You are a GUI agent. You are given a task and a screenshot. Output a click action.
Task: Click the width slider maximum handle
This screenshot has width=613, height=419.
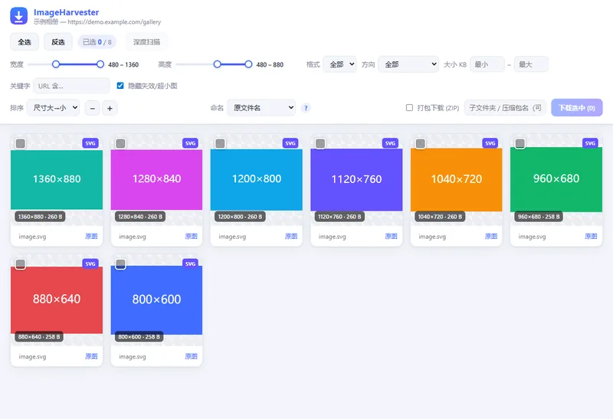click(100, 64)
